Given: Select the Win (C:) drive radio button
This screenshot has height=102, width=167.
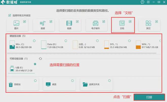Looking at the screenshot, I should pos(34,41).
